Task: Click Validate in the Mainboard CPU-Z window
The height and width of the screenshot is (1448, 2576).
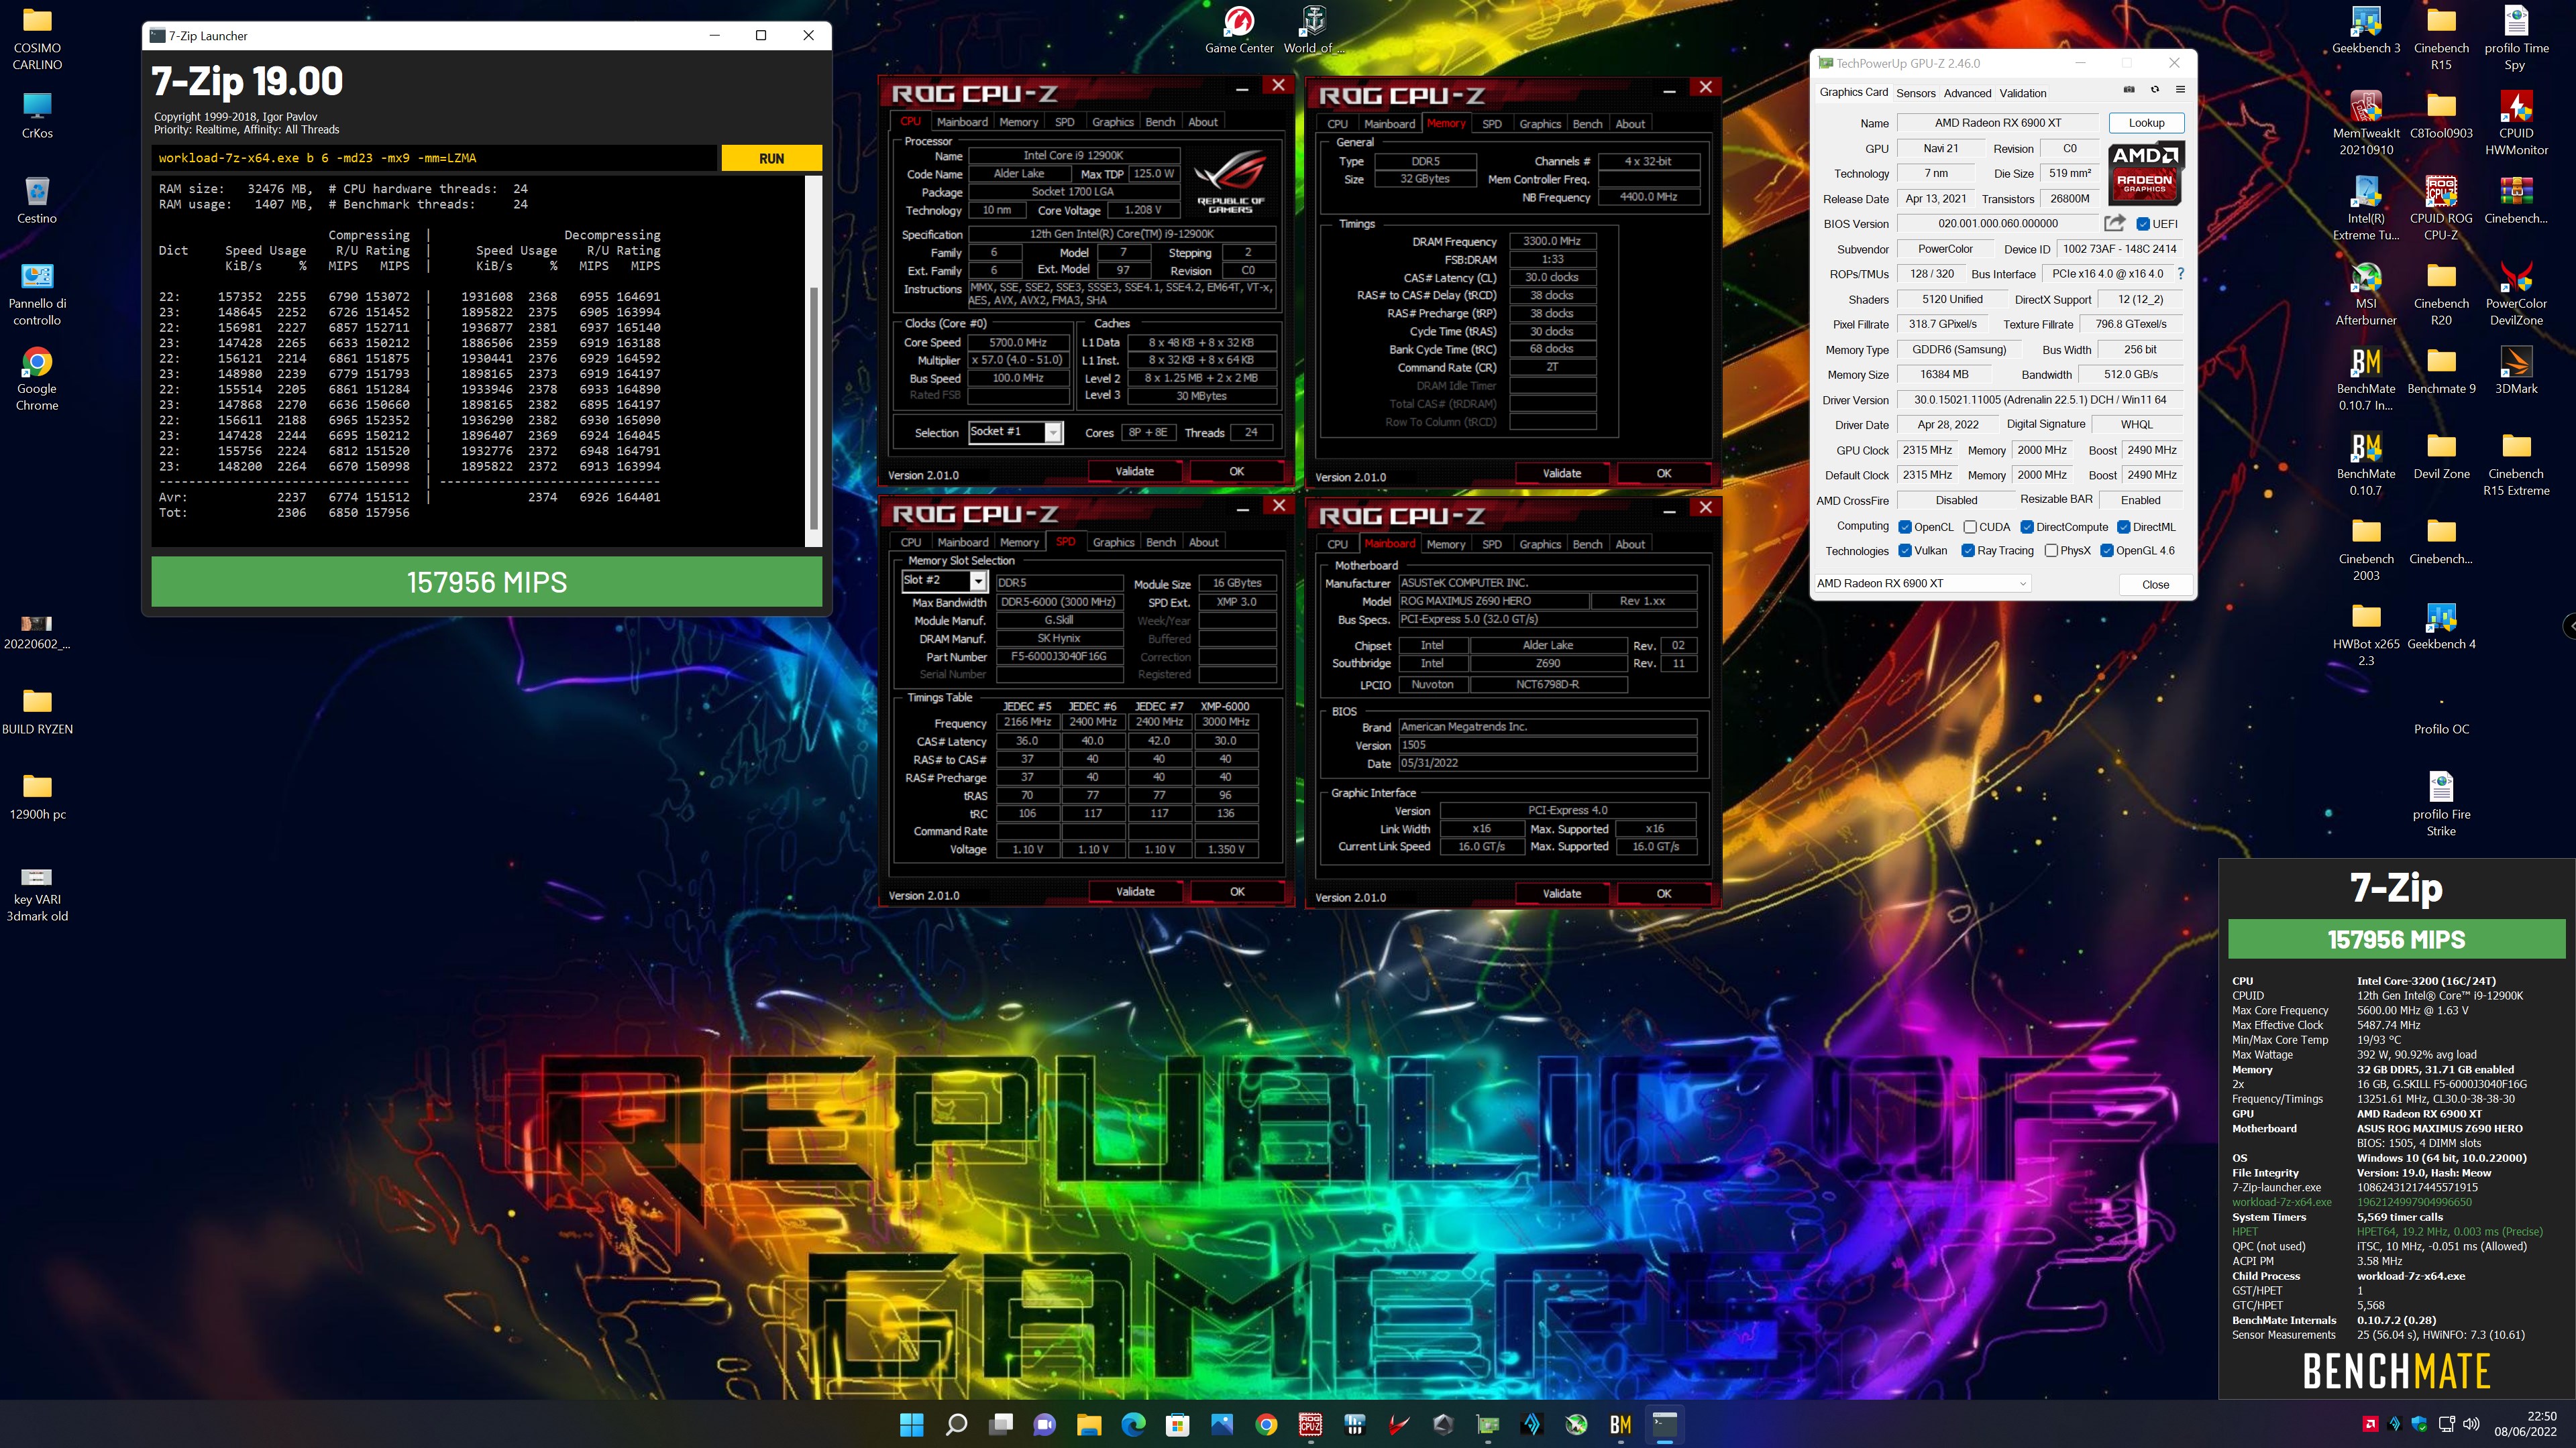Action: pos(1561,894)
